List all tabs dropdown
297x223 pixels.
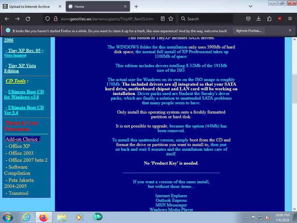pos(251,6)
